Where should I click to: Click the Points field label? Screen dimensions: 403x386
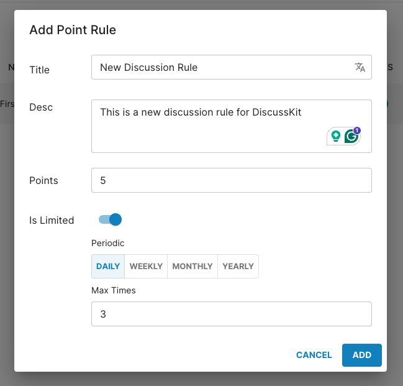point(43,180)
